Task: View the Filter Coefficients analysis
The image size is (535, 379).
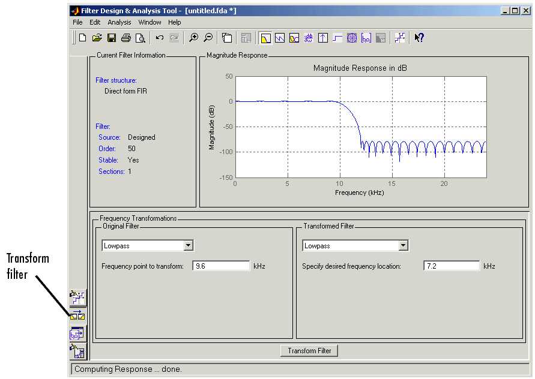Action: (364, 37)
